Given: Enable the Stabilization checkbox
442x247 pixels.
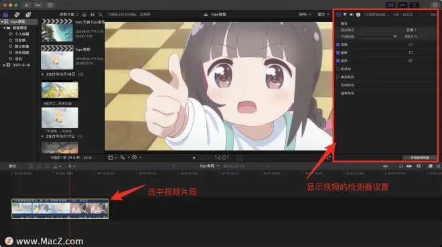Looking at the screenshot, I should [338, 69].
